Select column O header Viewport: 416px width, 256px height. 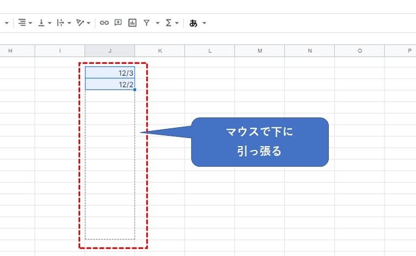[360, 51]
